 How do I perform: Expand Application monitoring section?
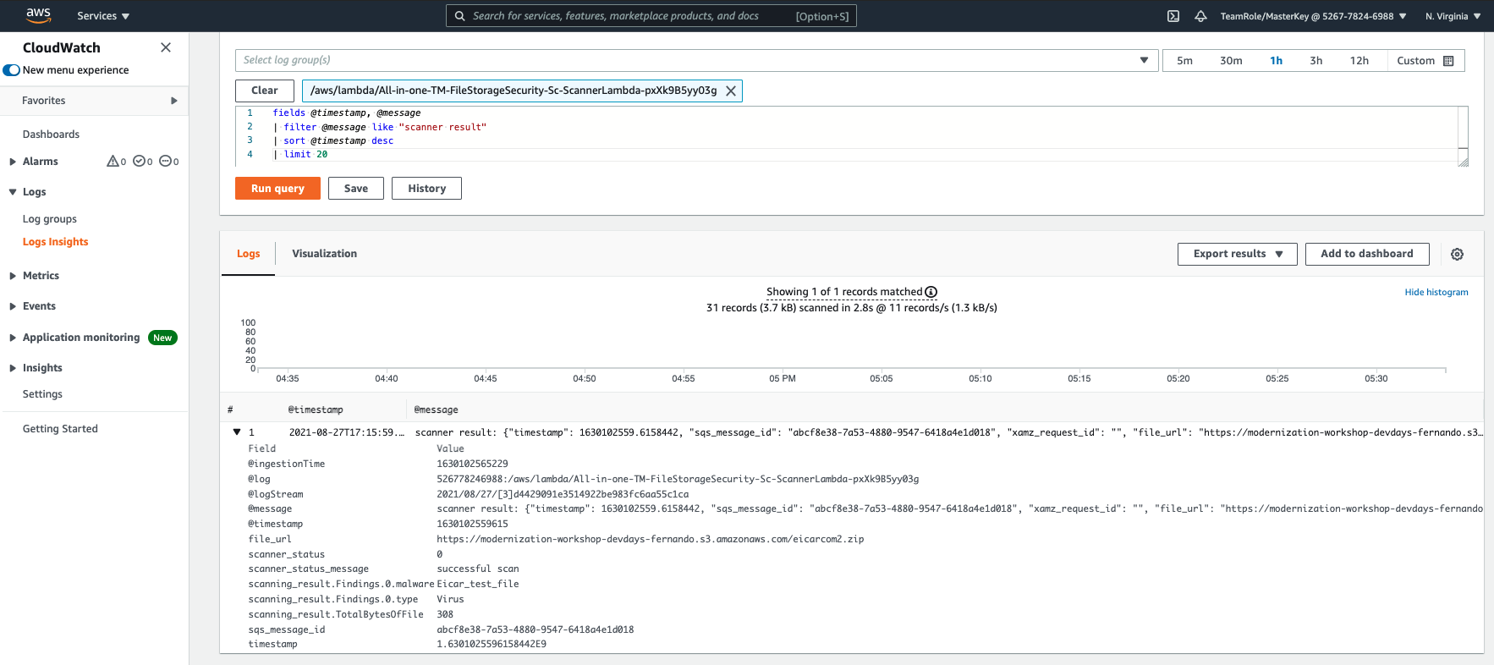[13, 338]
